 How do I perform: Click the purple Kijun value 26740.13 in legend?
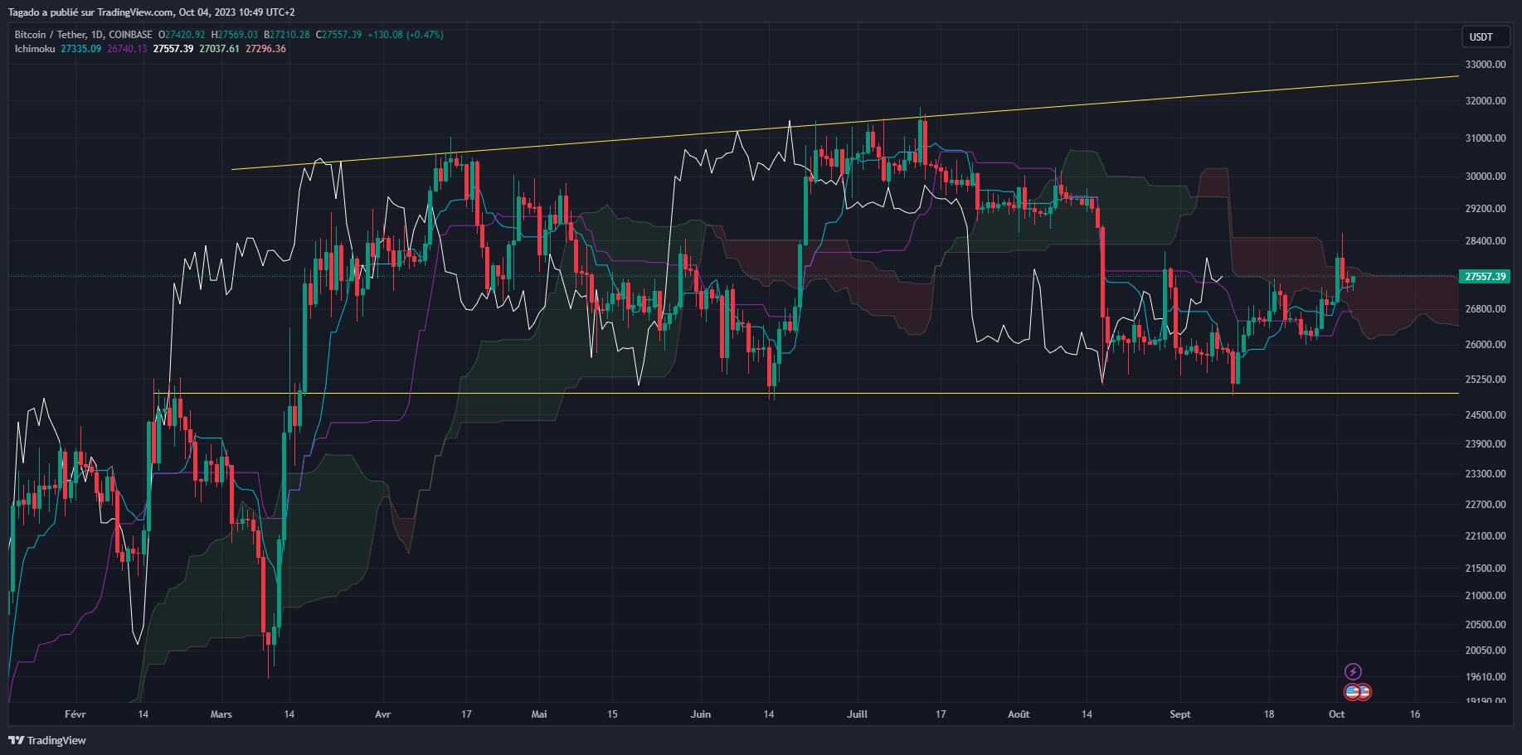tap(126, 49)
